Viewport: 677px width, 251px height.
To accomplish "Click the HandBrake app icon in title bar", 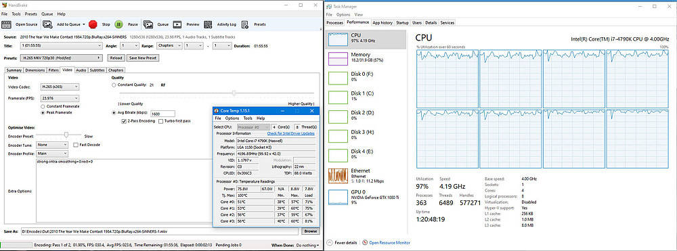I will tap(4, 5).
